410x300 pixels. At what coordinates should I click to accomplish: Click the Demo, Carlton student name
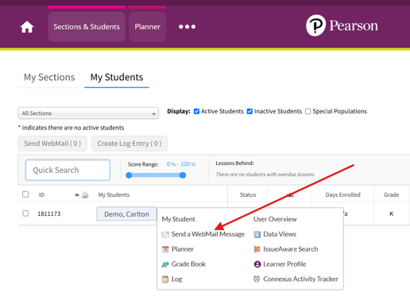coord(126,213)
